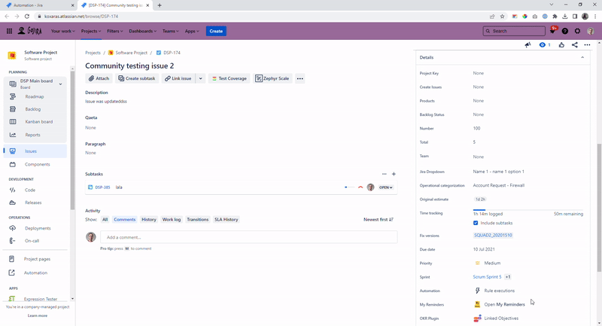This screenshot has height=326, width=602.
Task: Click the Gojira logo in header
Action: pyautogui.click(x=30, y=31)
